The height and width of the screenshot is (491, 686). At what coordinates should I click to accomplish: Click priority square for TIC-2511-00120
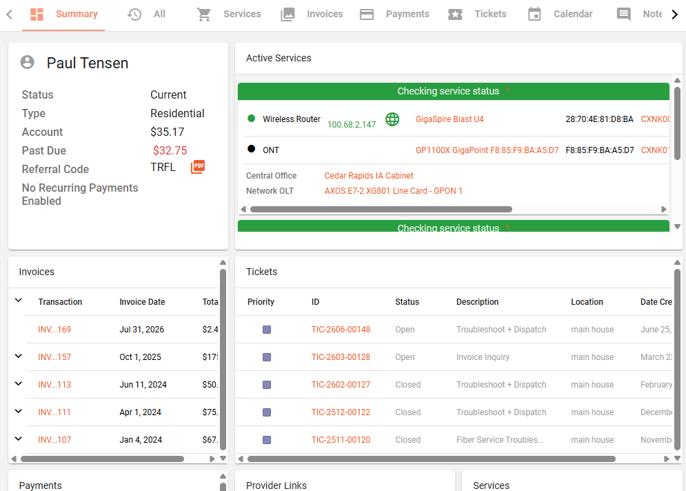(266, 440)
